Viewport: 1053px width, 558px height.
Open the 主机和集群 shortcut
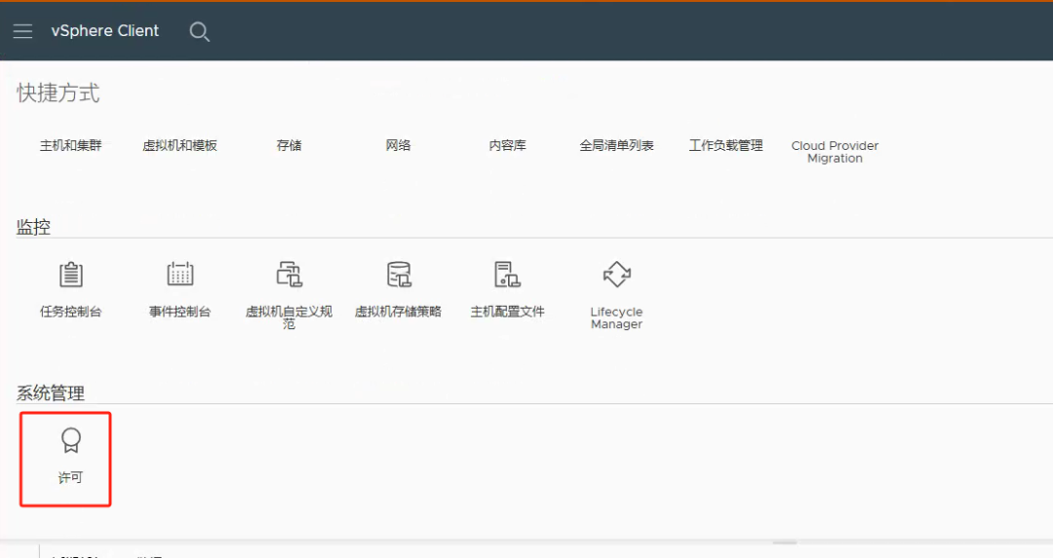pos(70,145)
